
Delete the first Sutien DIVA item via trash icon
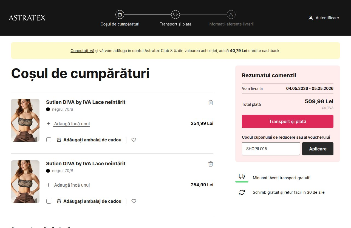coord(211,102)
